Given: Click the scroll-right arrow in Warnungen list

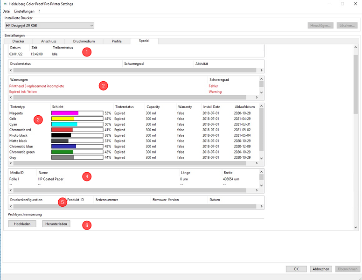Looking at the screenshot, I should (x=257, y=98).
